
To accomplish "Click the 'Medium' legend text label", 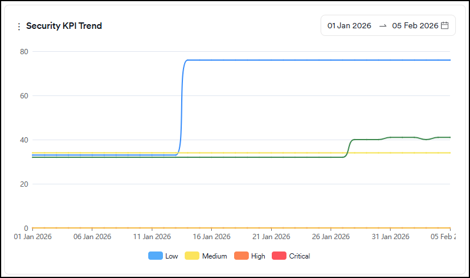I will pyautogui.click(x=214, y=256).
